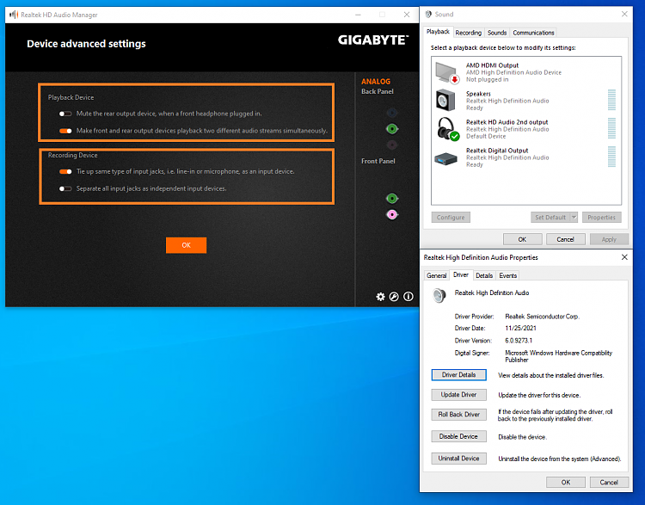Viewport: 645px width, 505px height.
Task: Click the Uninstall Device button
Action: (458, 458)
